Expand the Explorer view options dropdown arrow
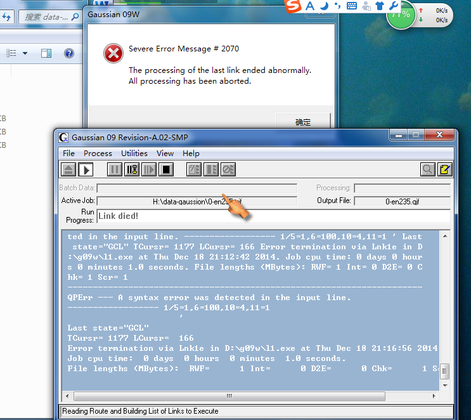Image resolution: width=471 pixels, height=420 pixels. (25, 53)
